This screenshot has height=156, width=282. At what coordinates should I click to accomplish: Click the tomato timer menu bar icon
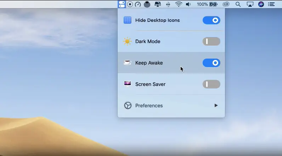point(147,4)
